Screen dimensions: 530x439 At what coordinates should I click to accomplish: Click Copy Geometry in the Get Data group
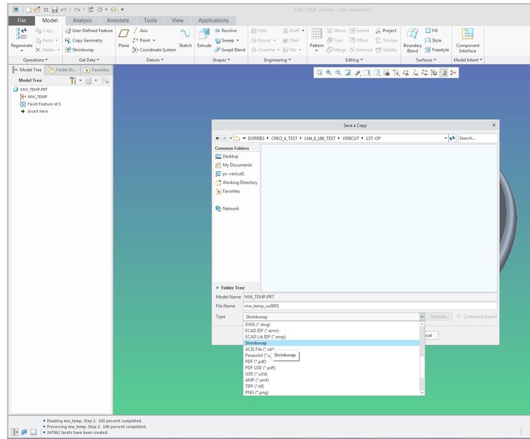(x=84, y=40)
